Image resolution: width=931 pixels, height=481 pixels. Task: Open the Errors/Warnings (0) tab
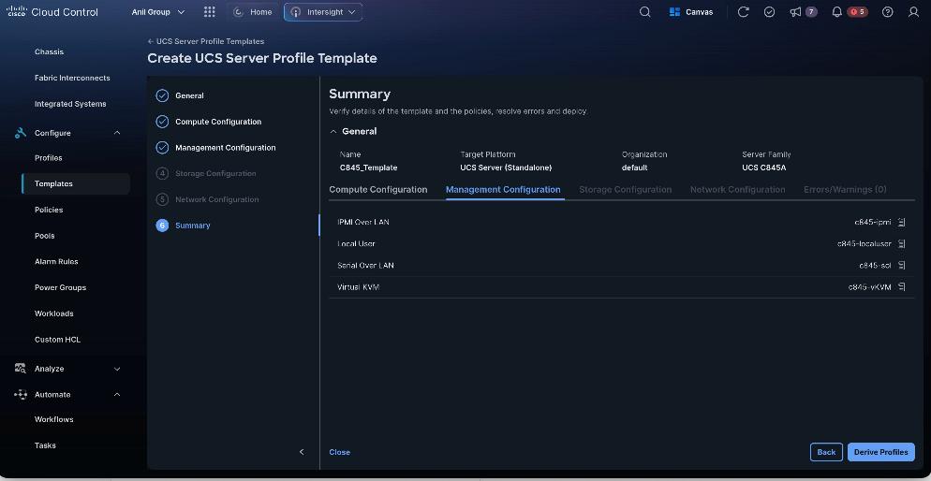pyautogui.click(x=845, y=190)
